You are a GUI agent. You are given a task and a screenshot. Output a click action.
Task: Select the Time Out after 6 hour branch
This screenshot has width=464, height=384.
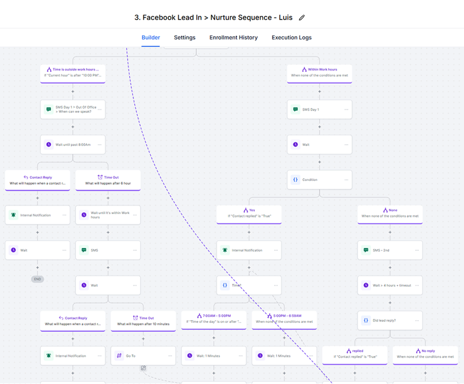108,180
